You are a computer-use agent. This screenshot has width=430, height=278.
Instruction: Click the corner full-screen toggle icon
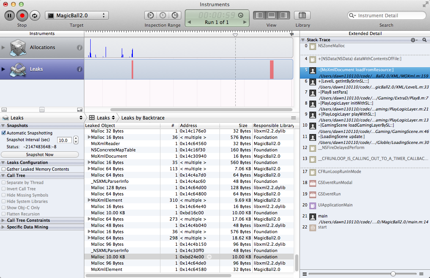tap(425, 4)
